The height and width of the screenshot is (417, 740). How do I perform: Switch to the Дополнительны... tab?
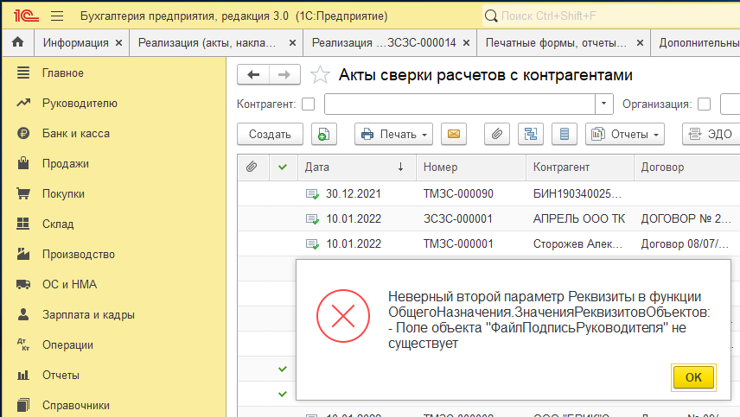(699, 43)
